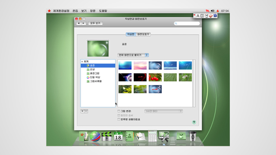Click the wrench system preferences dock icon
This screenshot has width=276, height=155.
pyautogui.click(x=164, y=137)
